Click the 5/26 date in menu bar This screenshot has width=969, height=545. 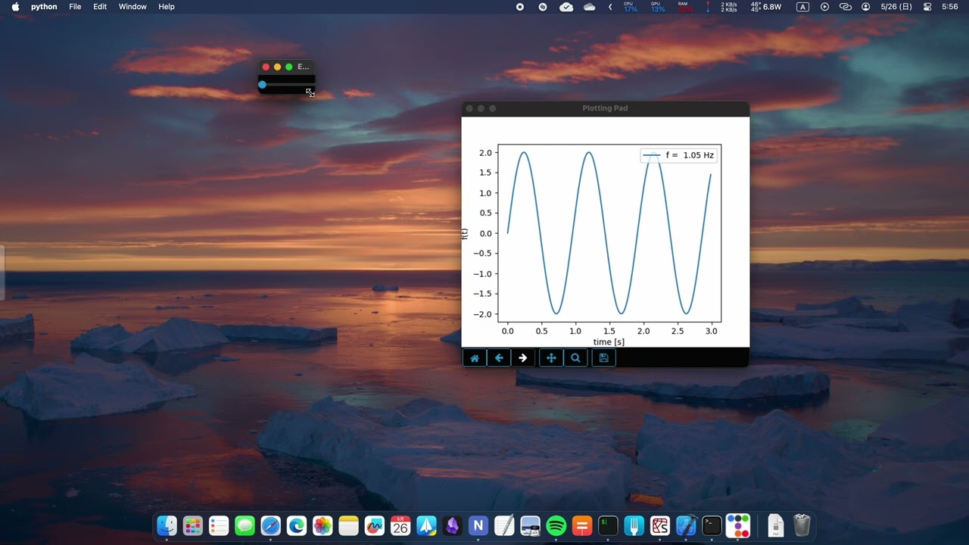pyautogui.click(x=896, y=7)
